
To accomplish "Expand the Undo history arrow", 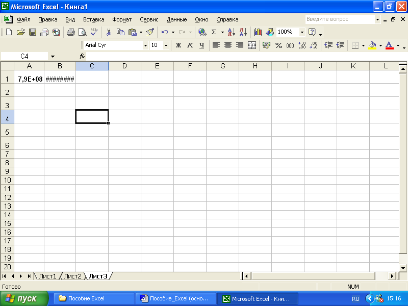I will point(173,32).
